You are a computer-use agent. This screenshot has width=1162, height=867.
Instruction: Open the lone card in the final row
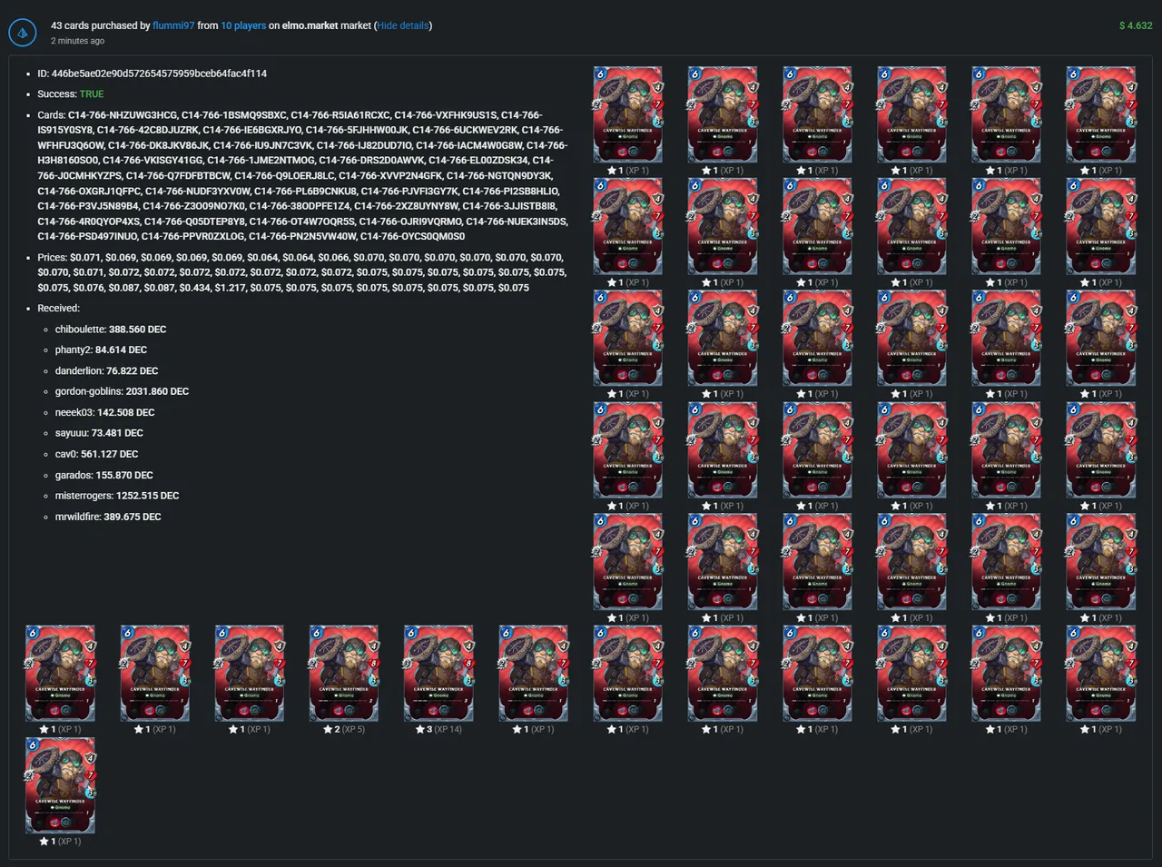pyautogui.click(x=60, y=785)
